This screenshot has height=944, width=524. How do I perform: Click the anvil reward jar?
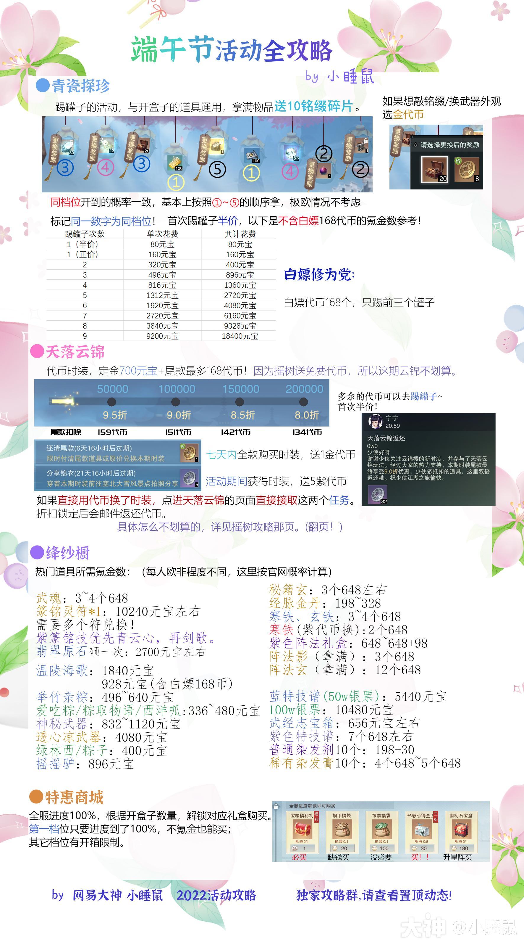click(x=361, y=145)
